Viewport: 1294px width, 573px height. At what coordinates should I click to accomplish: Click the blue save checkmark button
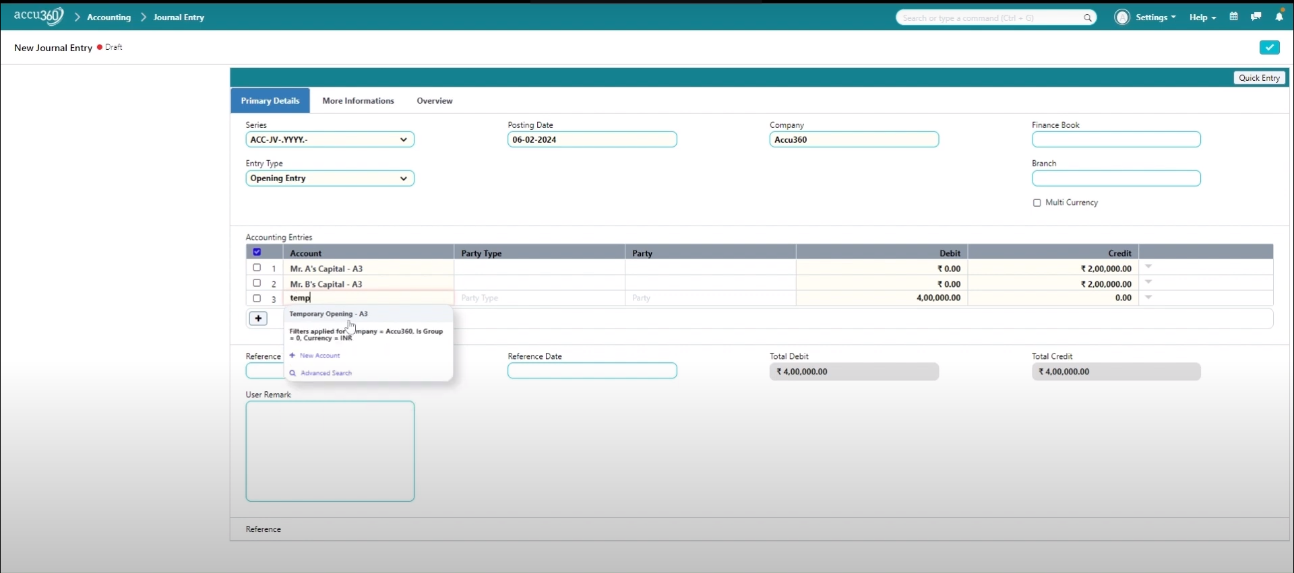[x=1269, y=47]
